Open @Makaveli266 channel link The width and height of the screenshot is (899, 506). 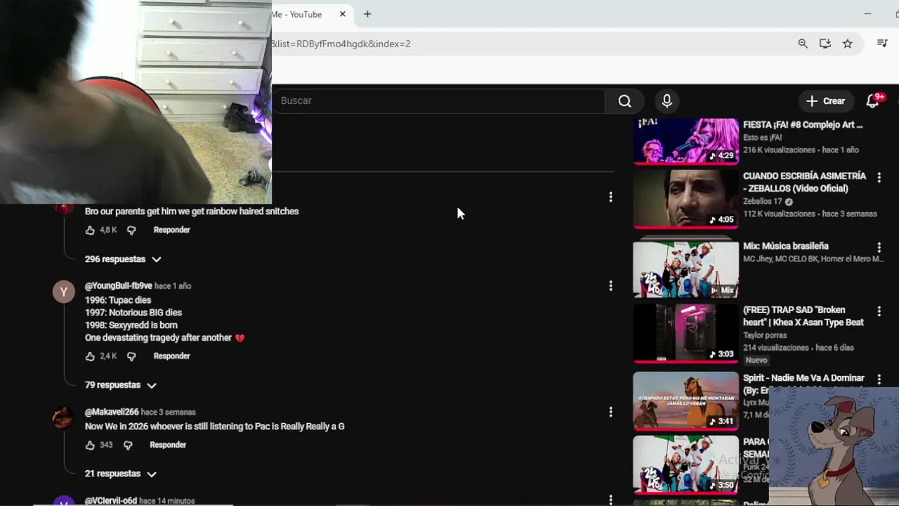(112, 413)
